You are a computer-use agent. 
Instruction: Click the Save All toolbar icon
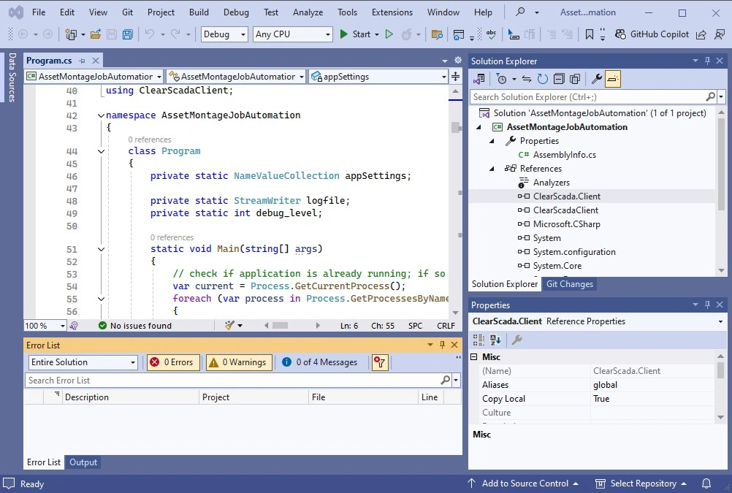tap(127, 34)
